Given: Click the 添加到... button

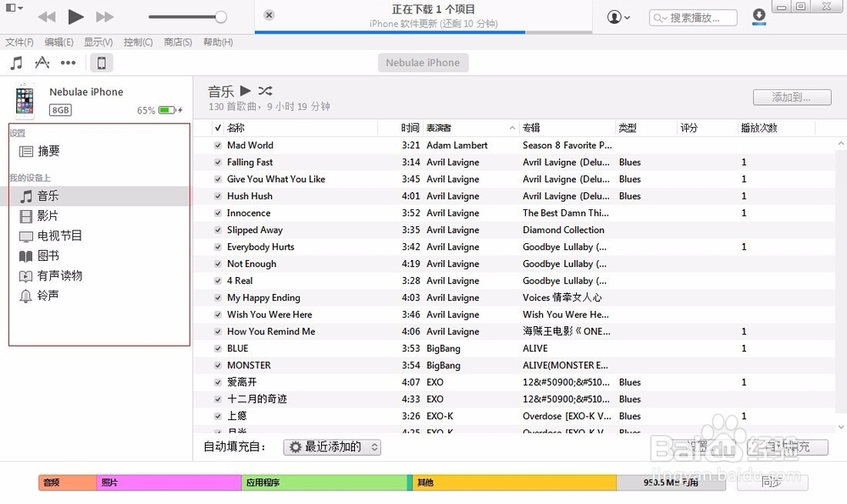Looking at the screenshot, I should 792,97.
